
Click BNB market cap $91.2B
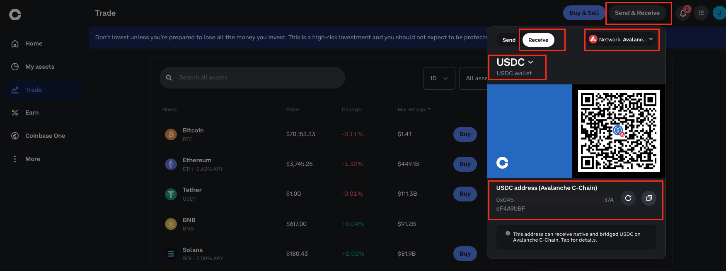coord(407,224)
